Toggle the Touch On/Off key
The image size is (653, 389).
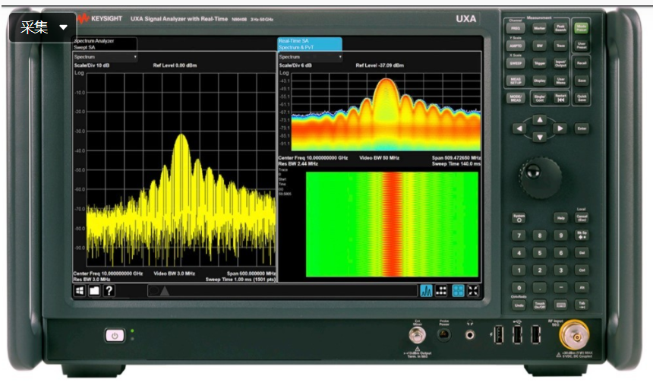540,305
